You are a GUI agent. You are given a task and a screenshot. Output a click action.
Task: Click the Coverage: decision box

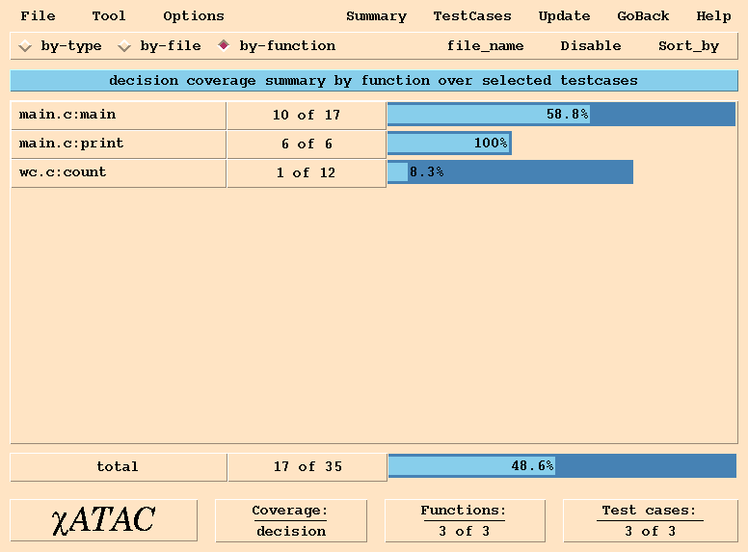click(291, 520)
